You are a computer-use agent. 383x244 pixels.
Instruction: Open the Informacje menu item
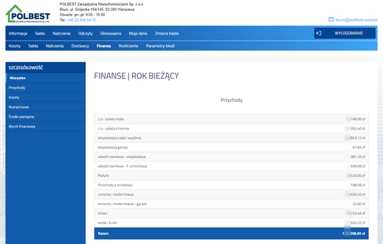pos(18,33)
